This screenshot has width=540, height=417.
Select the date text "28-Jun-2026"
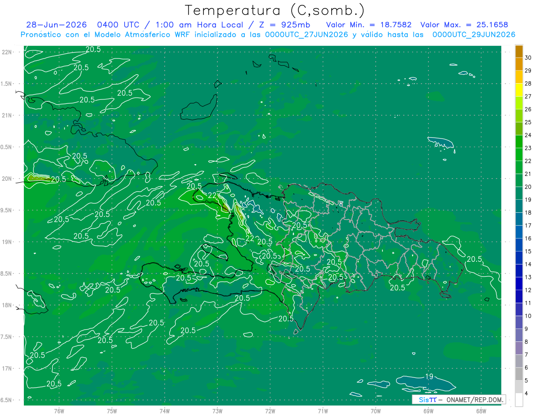(56, 25)
